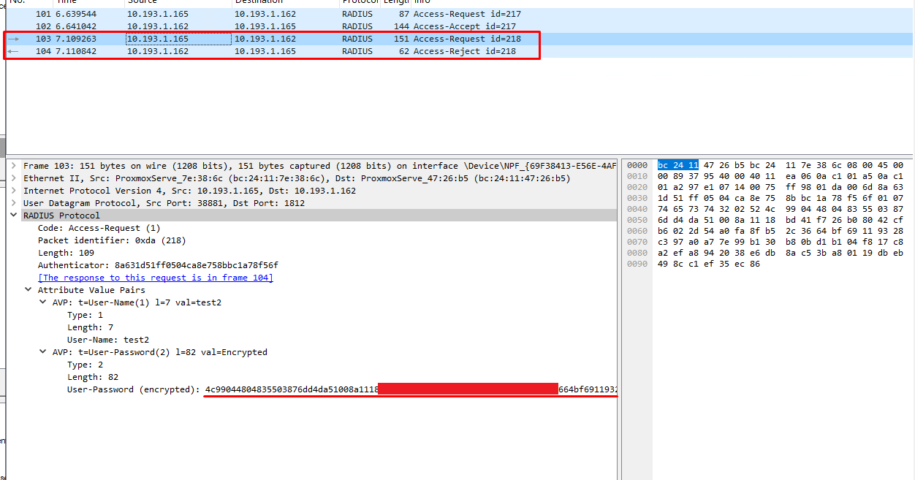Viewport: 915px width, 480px height.
Task: Collapse the User-Name AVP node
Action: coord(44,302)
